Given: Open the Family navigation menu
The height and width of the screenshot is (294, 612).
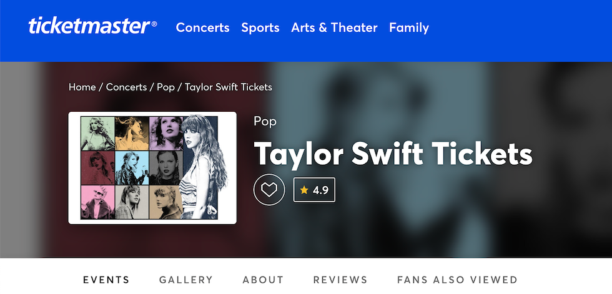Looking at the screenshot, I should pos(408,27).
